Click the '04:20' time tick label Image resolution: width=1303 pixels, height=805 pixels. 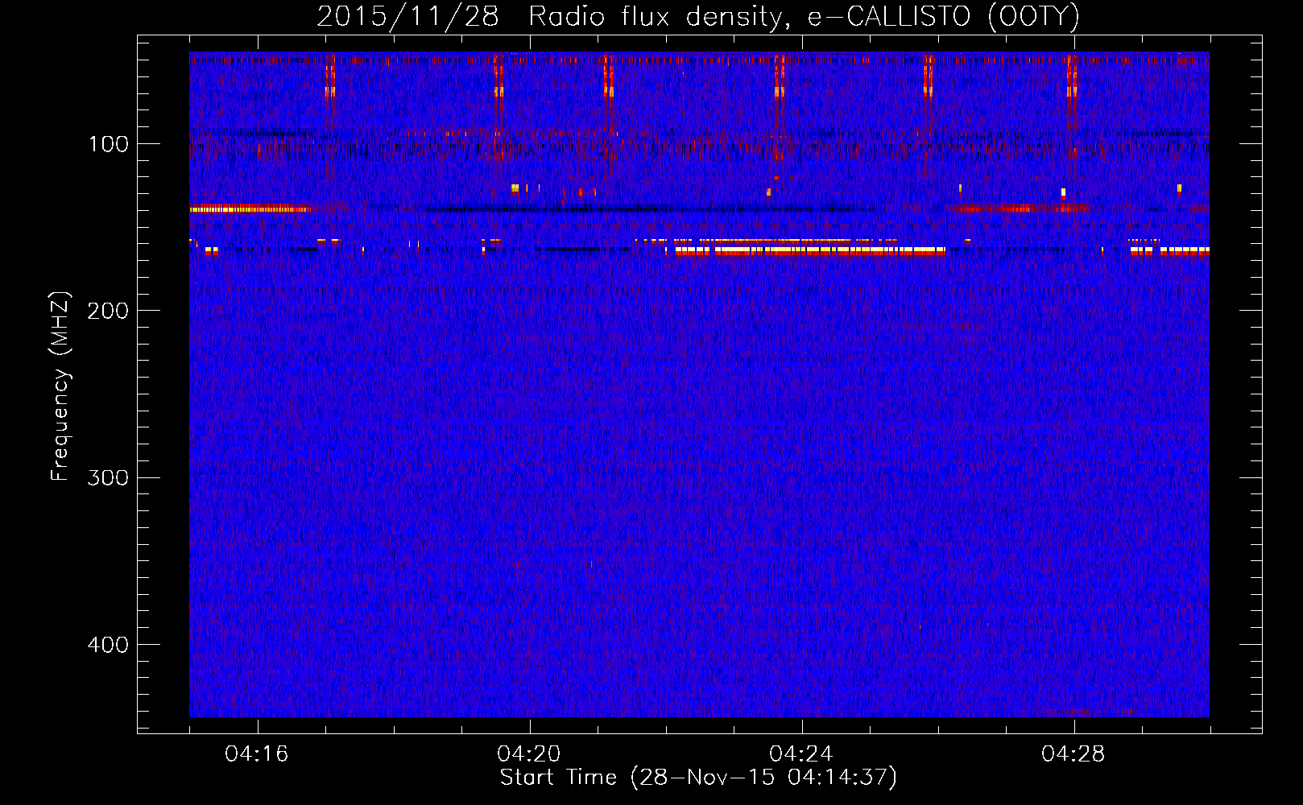pyautogui.click(x=529, y=754)
